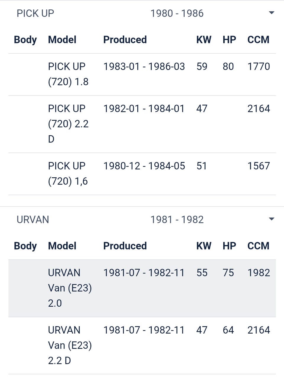
Task: Click the Body header in URVAN table
Action: 25,246
